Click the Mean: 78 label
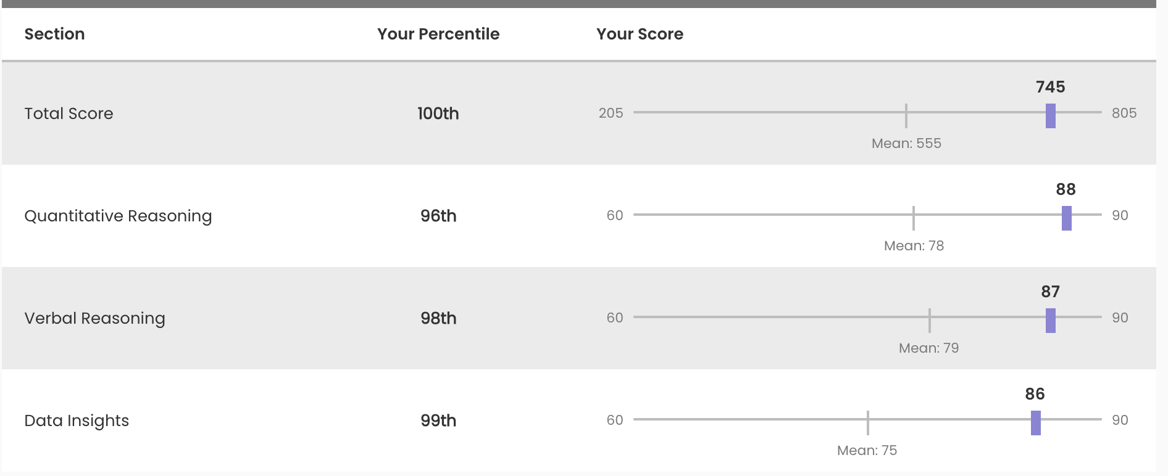Image resolution: width=1168 pixels, height=476 pixels. (x=914, y=246)
